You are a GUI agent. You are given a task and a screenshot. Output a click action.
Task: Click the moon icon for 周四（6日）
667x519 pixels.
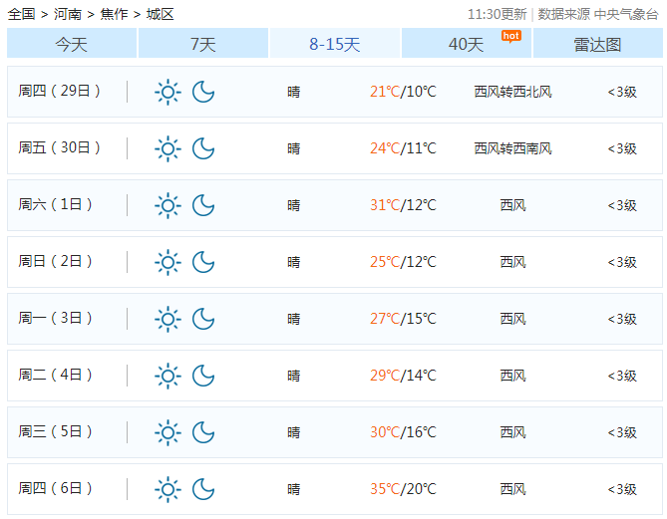click(x=203, y=490)
